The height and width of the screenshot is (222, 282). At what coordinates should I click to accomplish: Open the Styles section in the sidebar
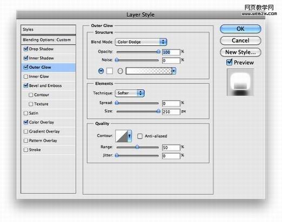[48, 30]
